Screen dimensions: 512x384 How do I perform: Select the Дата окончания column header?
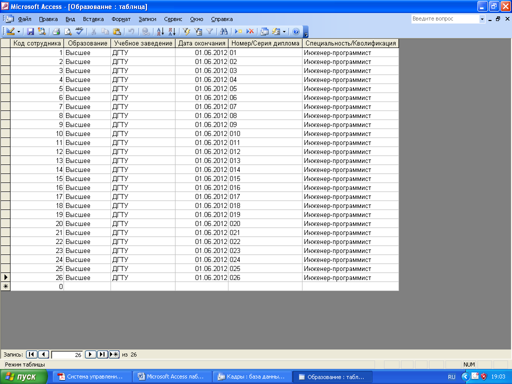click(202, 43)
